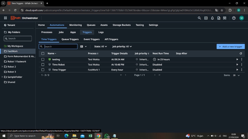Open Microsoft Edge from the taskbar
Image resolution: width=248 pixels, height=139 pixels.
tap(66, 136)
